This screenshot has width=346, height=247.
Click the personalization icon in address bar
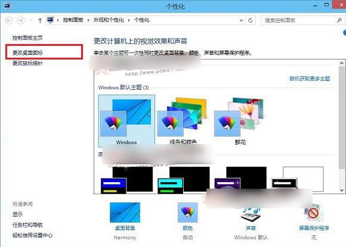(50, 20)
